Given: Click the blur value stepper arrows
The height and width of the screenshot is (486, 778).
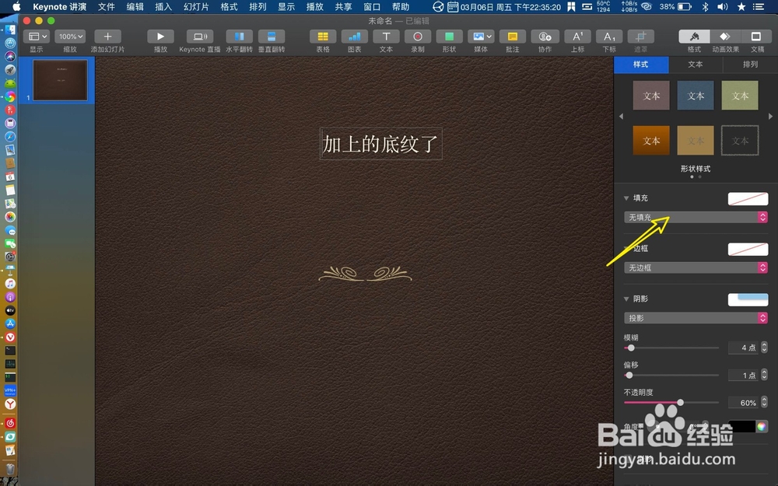Looking at the screenshot, I should coord(764,348).
